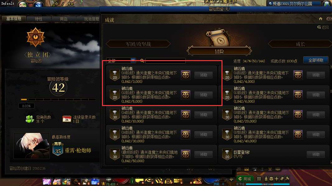Open the 商城 shop icon in bottom bar
The image size is (332, 186).
click(245, 179)
